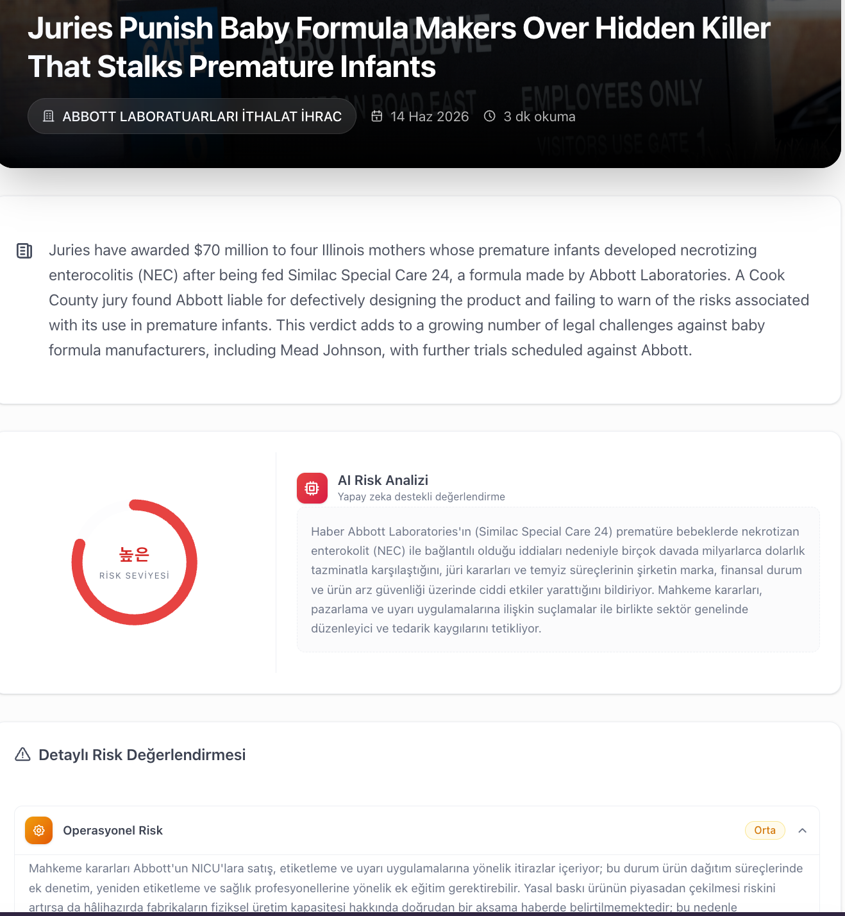Click the 3 dk okuma reading time
The height and width of the screenshot is (916, 845).
539,117
